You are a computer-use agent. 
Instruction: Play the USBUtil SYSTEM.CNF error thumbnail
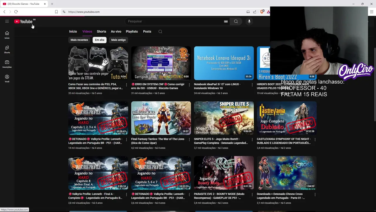(x=161, y=63)
